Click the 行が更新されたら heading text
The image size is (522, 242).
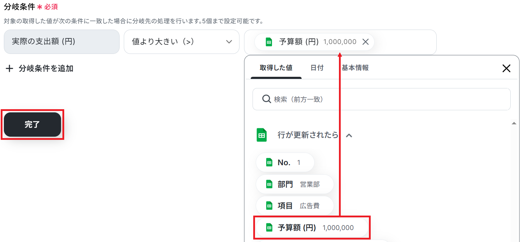click(x=308, y=135)
